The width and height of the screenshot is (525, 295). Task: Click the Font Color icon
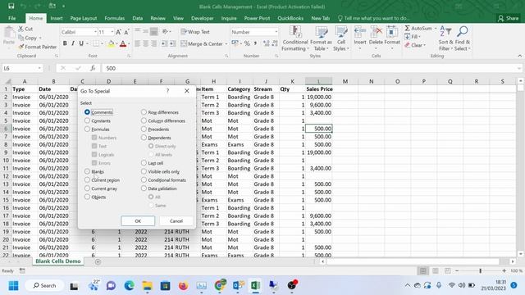click(x=123, y=43)
